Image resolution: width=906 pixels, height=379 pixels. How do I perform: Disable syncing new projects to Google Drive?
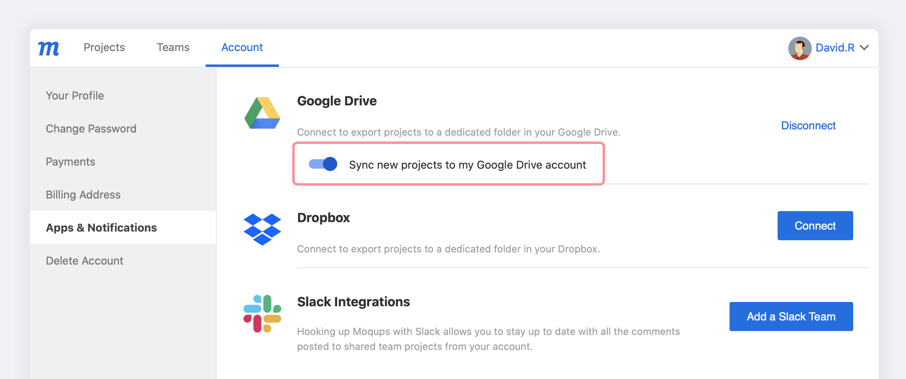(322, 164)
